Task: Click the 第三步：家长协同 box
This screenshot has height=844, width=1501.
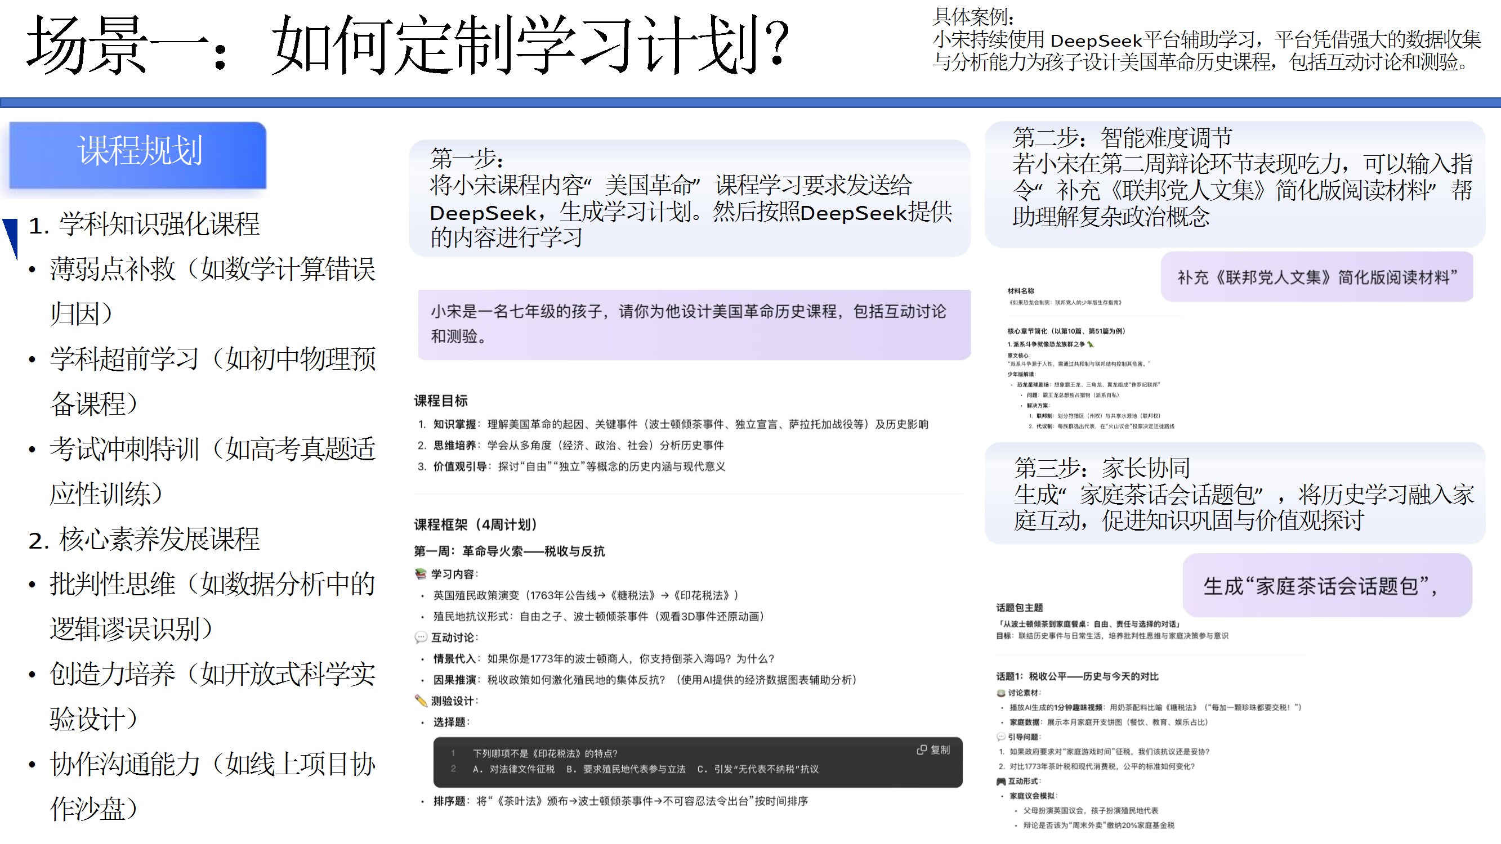Action: [x=1235, y=493]
